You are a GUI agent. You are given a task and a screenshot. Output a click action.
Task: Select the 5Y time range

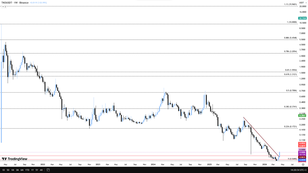click(x=37, y=170)
